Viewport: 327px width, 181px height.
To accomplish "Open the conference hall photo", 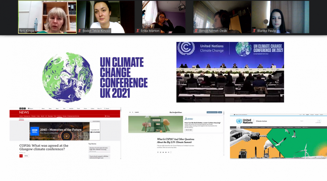I will coord(230,72).
